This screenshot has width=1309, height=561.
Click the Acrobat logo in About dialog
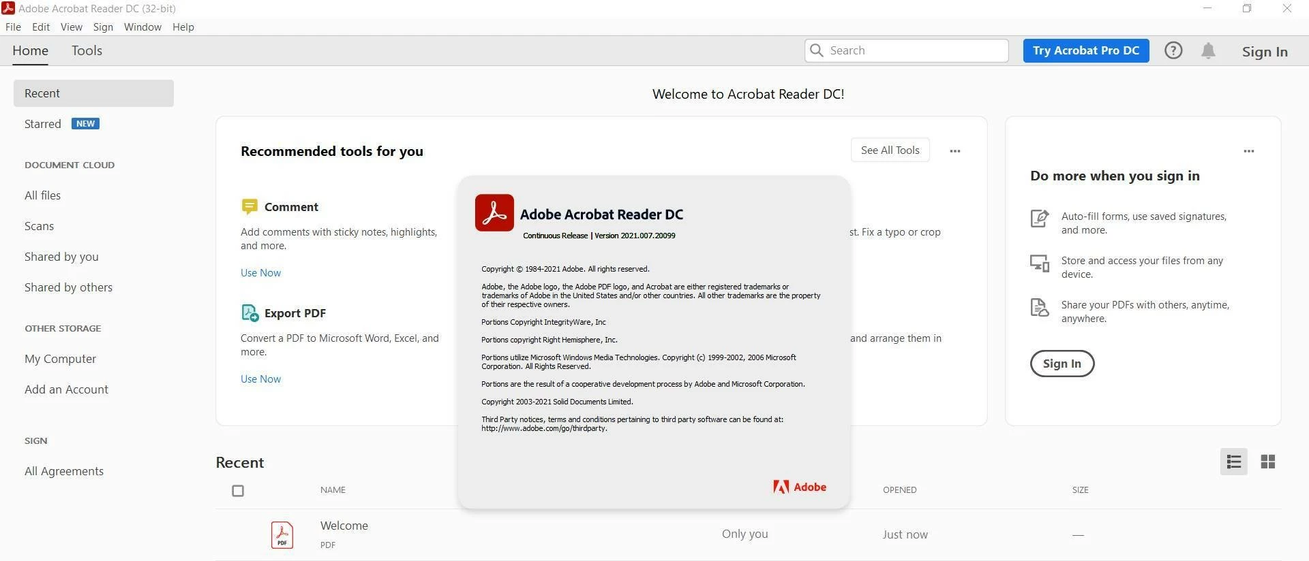[x=494, y=213]
